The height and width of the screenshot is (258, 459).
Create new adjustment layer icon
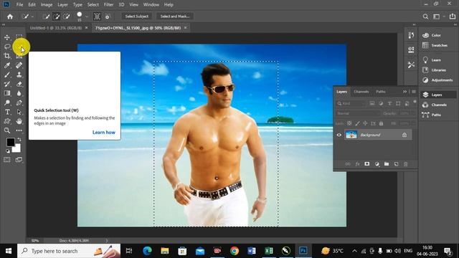click(377, 164)
